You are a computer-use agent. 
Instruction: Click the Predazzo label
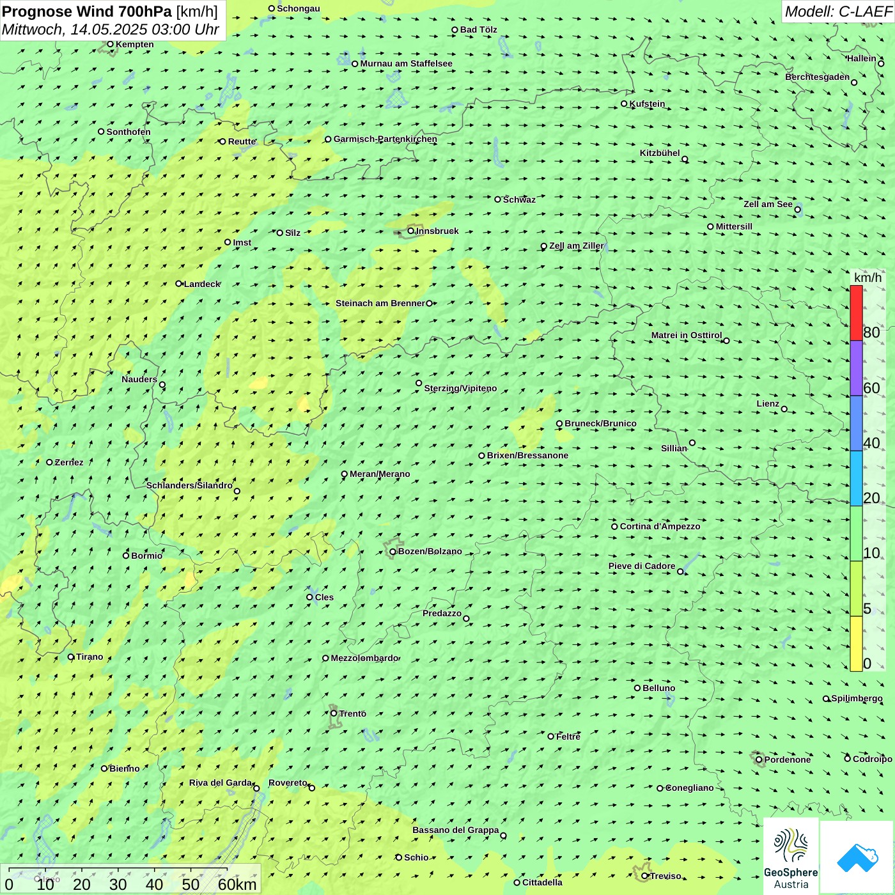coord(442,613)
